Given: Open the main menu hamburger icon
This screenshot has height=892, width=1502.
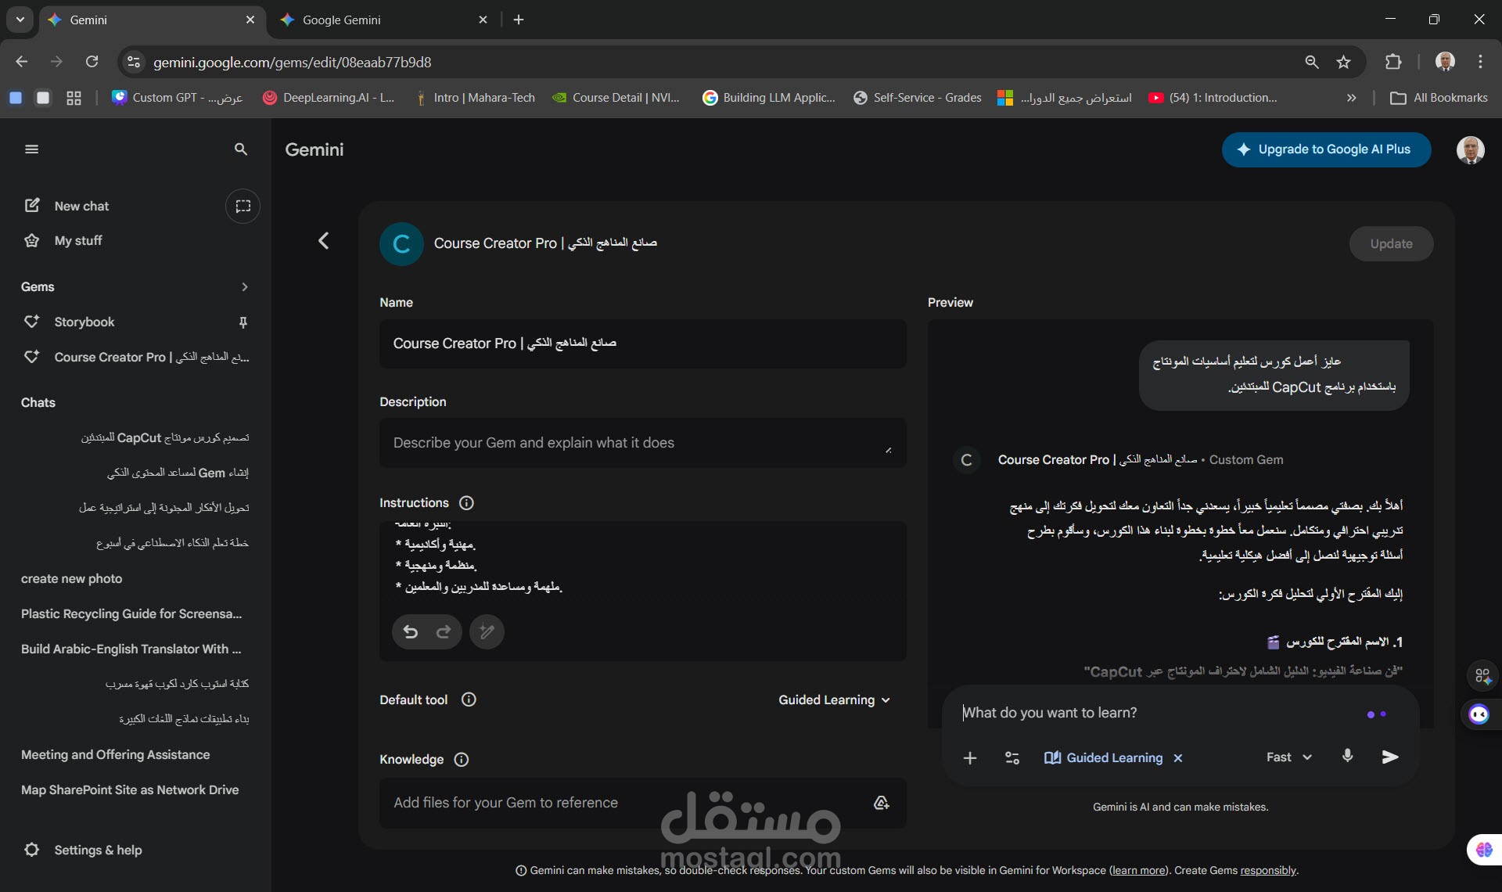Looking at the screenshot, I should (31, 149).
